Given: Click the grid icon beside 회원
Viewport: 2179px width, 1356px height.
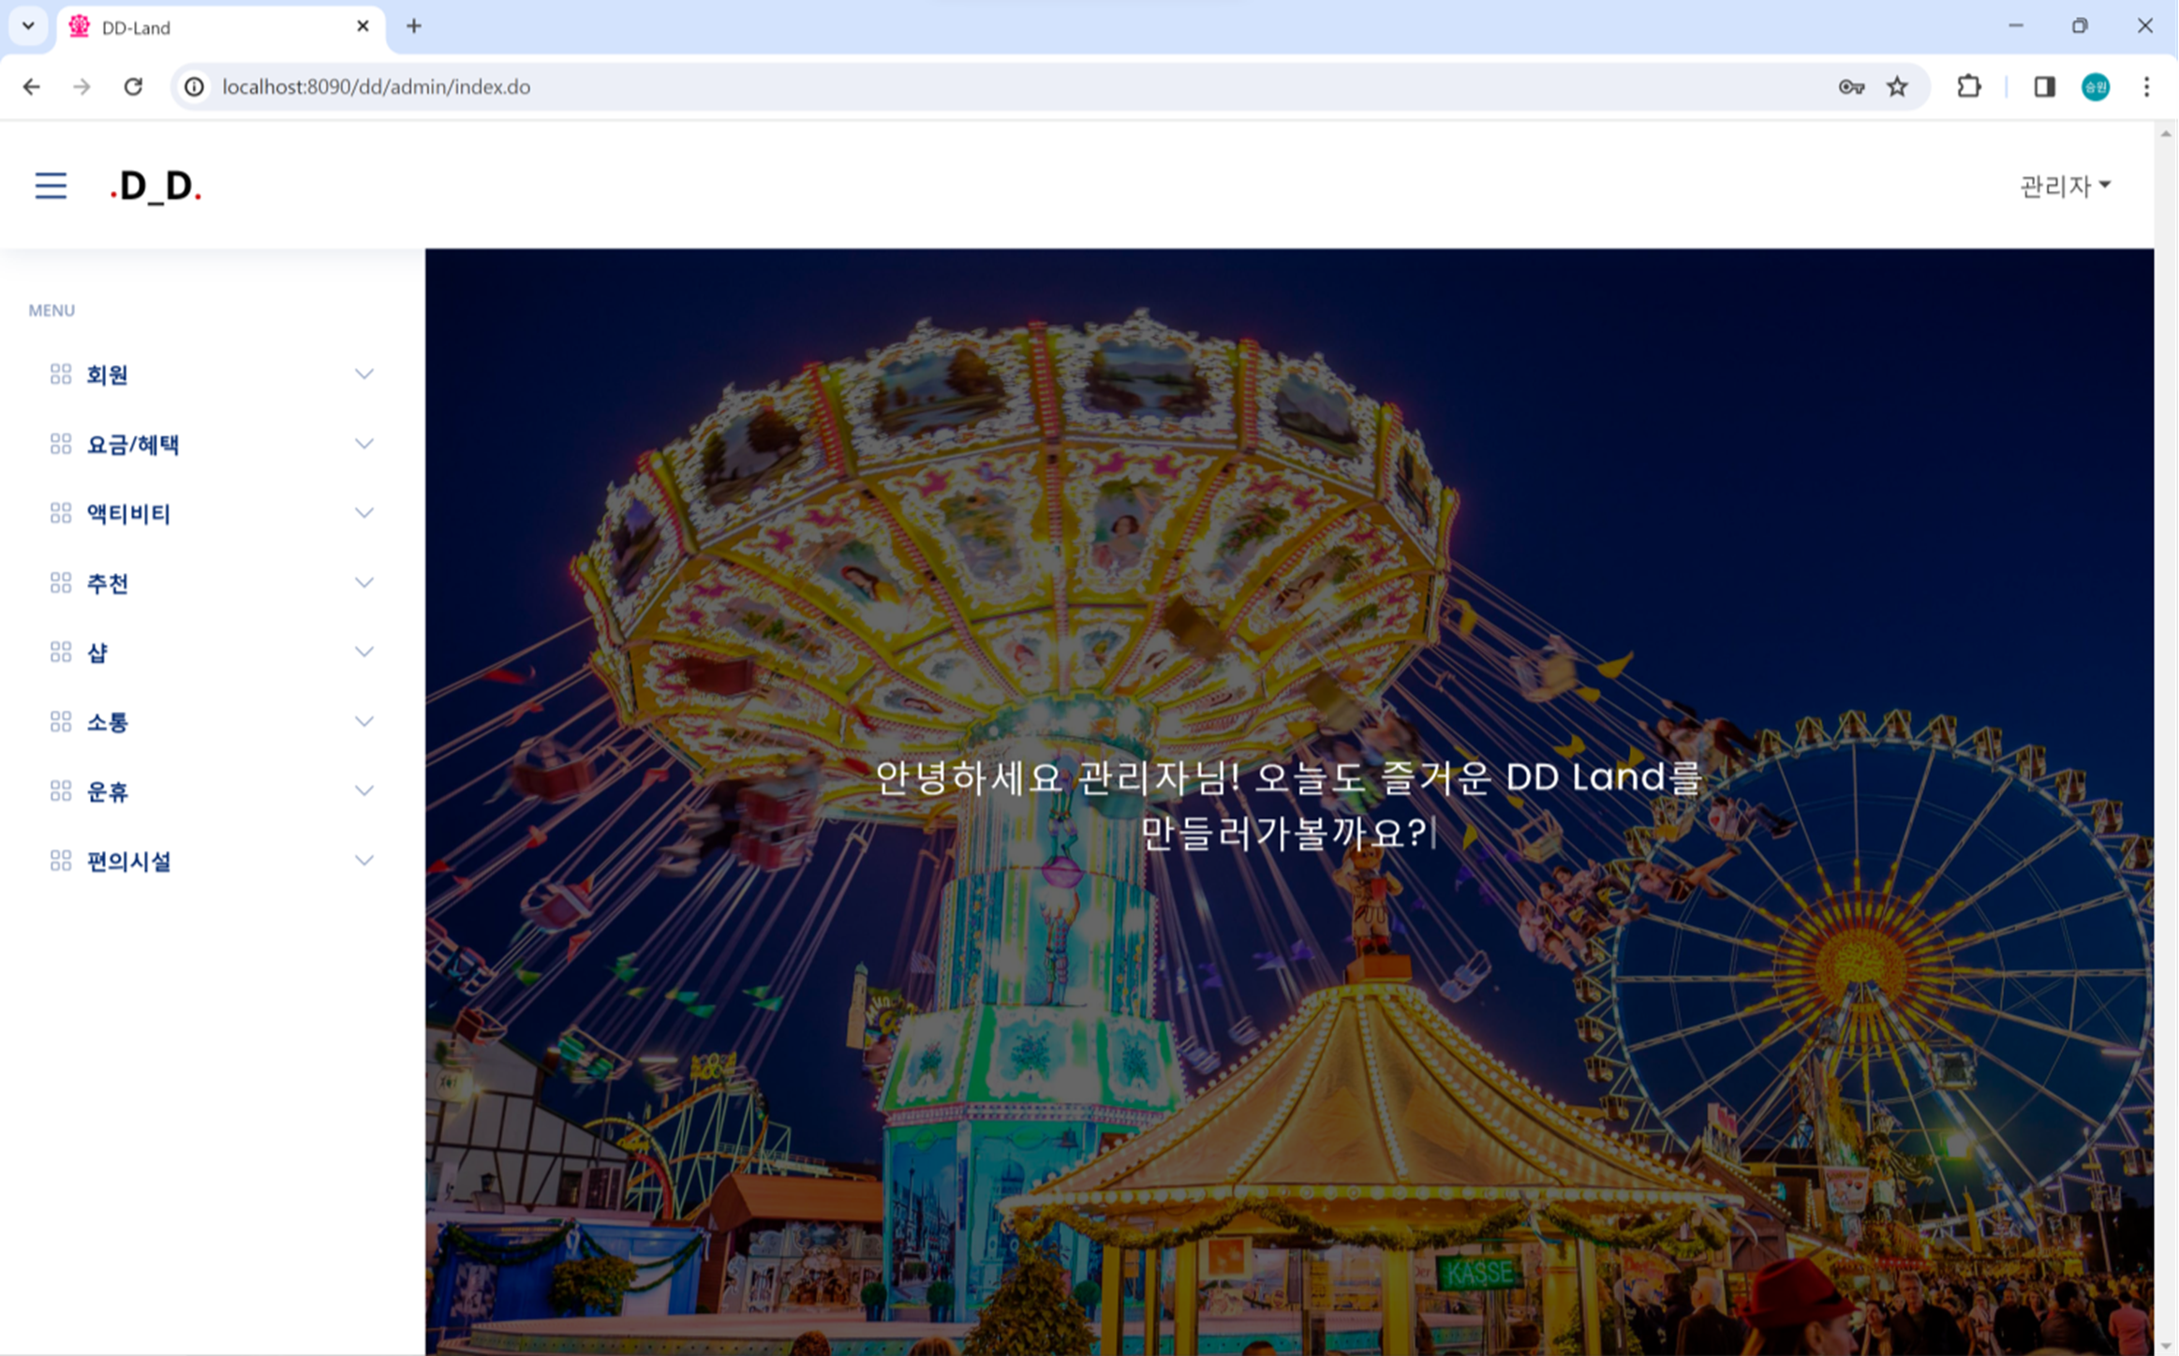Looking at the screenshot, I should tap(61, 375).
